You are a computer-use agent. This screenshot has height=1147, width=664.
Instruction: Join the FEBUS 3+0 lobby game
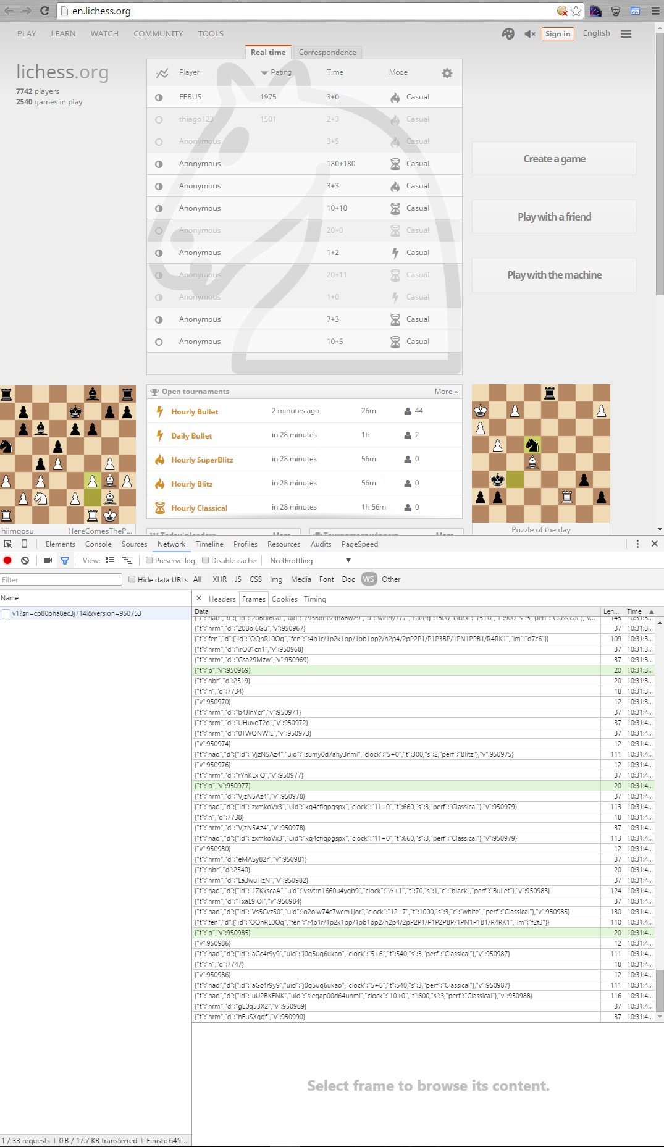click(305, 97)
